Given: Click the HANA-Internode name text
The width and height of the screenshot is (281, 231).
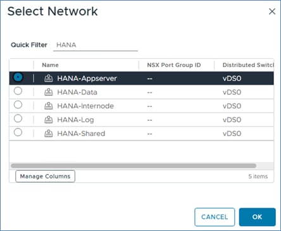Looking at the screenshot, I should [85, 106].
